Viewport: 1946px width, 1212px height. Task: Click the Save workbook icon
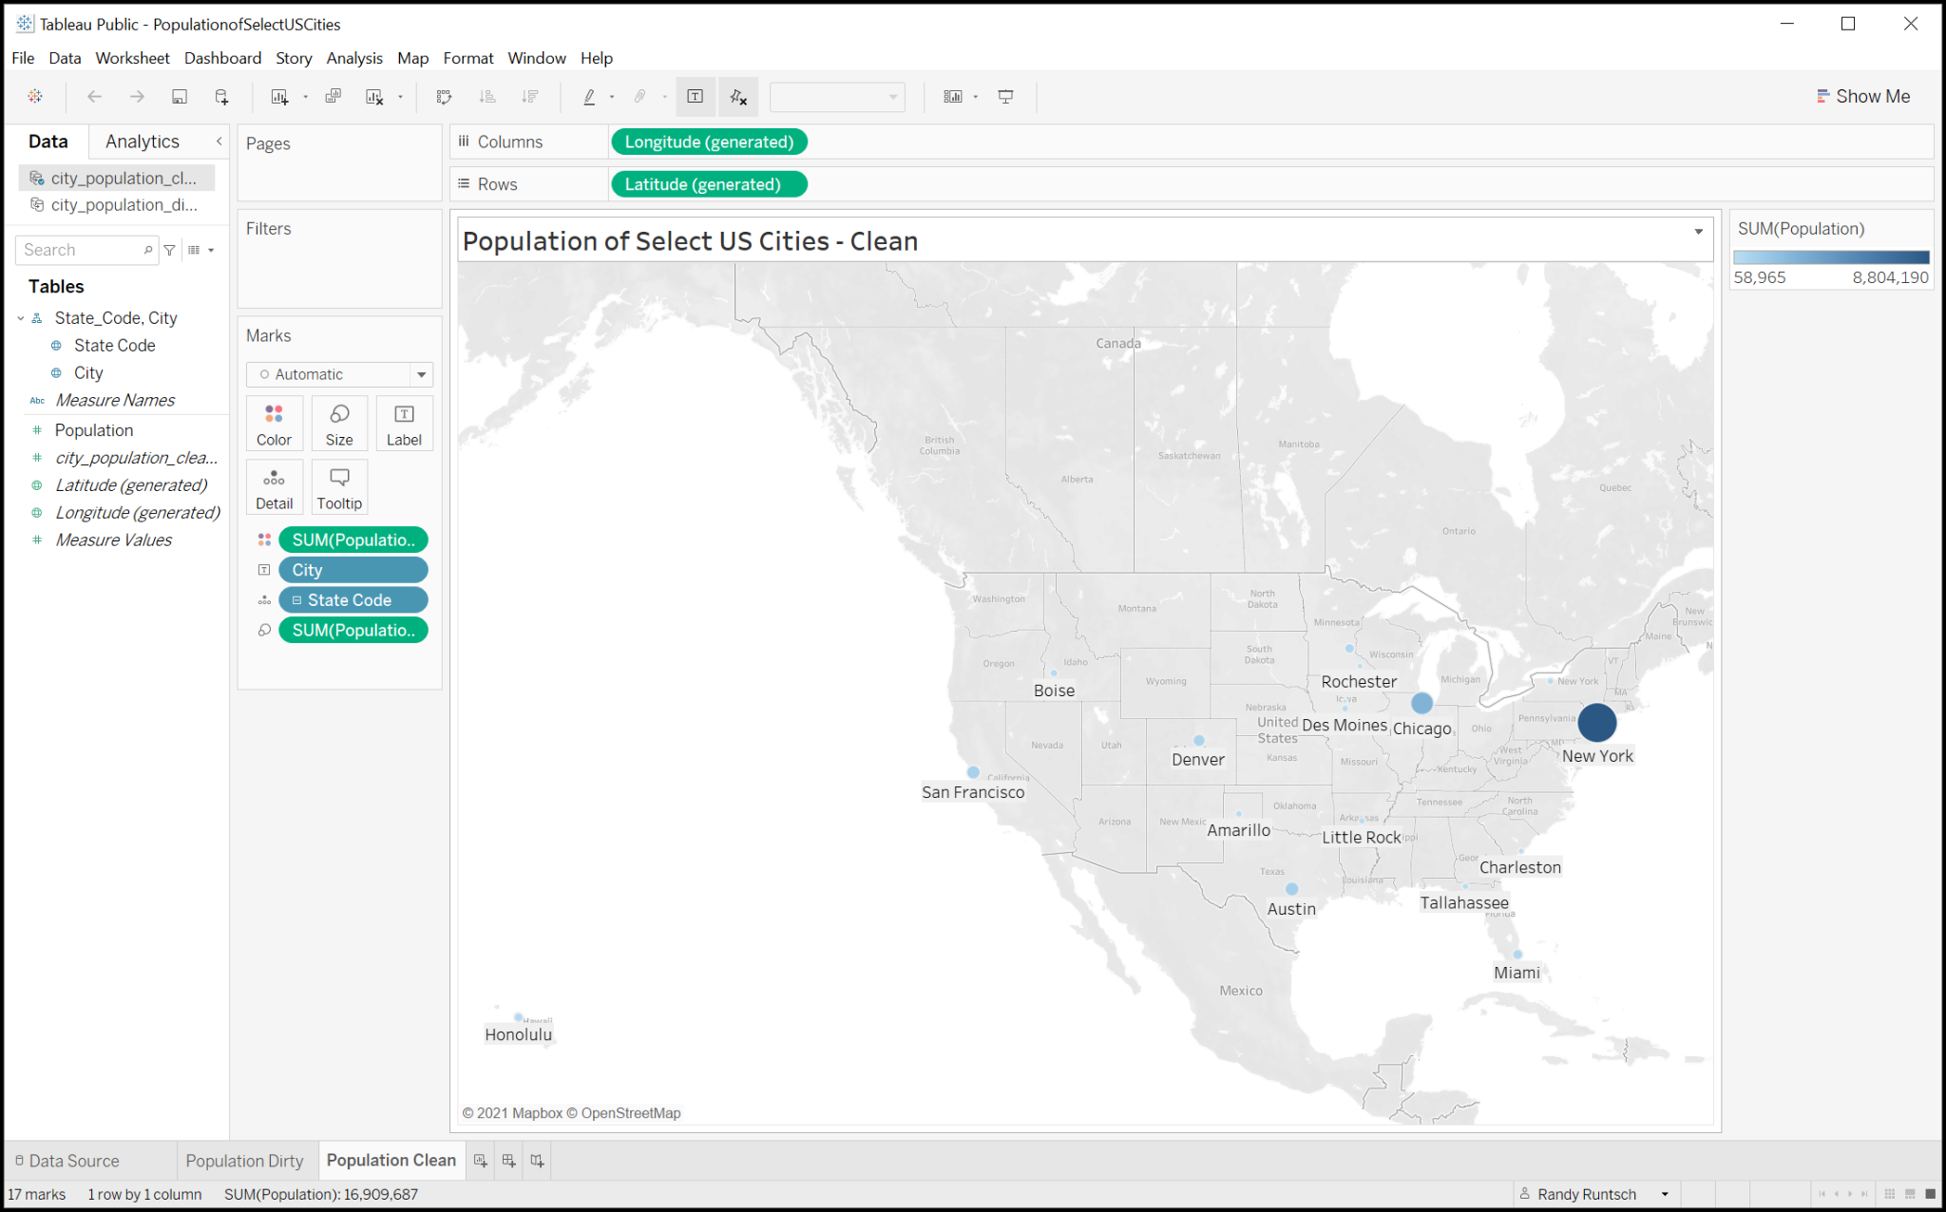tap(179, 97)
